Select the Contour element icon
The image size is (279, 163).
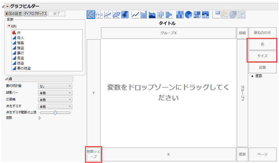(x=125, y=15)
